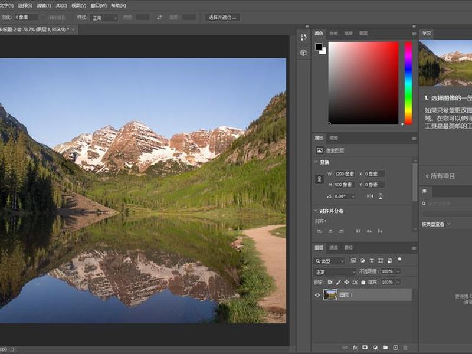Click the pixel layer icon in Properties

point(319,150)
